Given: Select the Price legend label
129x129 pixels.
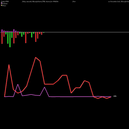Looking at the screenshot, I should point(4,6).
